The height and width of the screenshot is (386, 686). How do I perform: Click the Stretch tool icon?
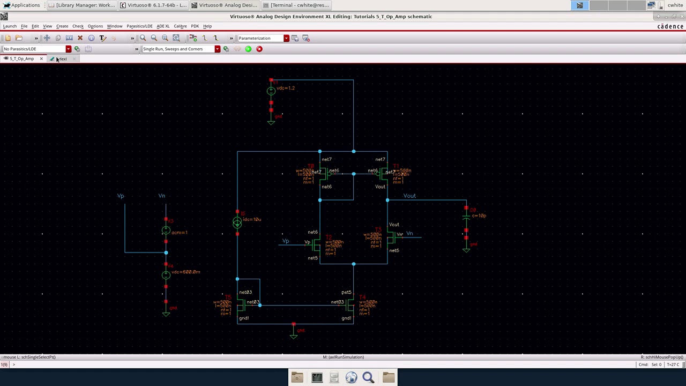(69, 38)
